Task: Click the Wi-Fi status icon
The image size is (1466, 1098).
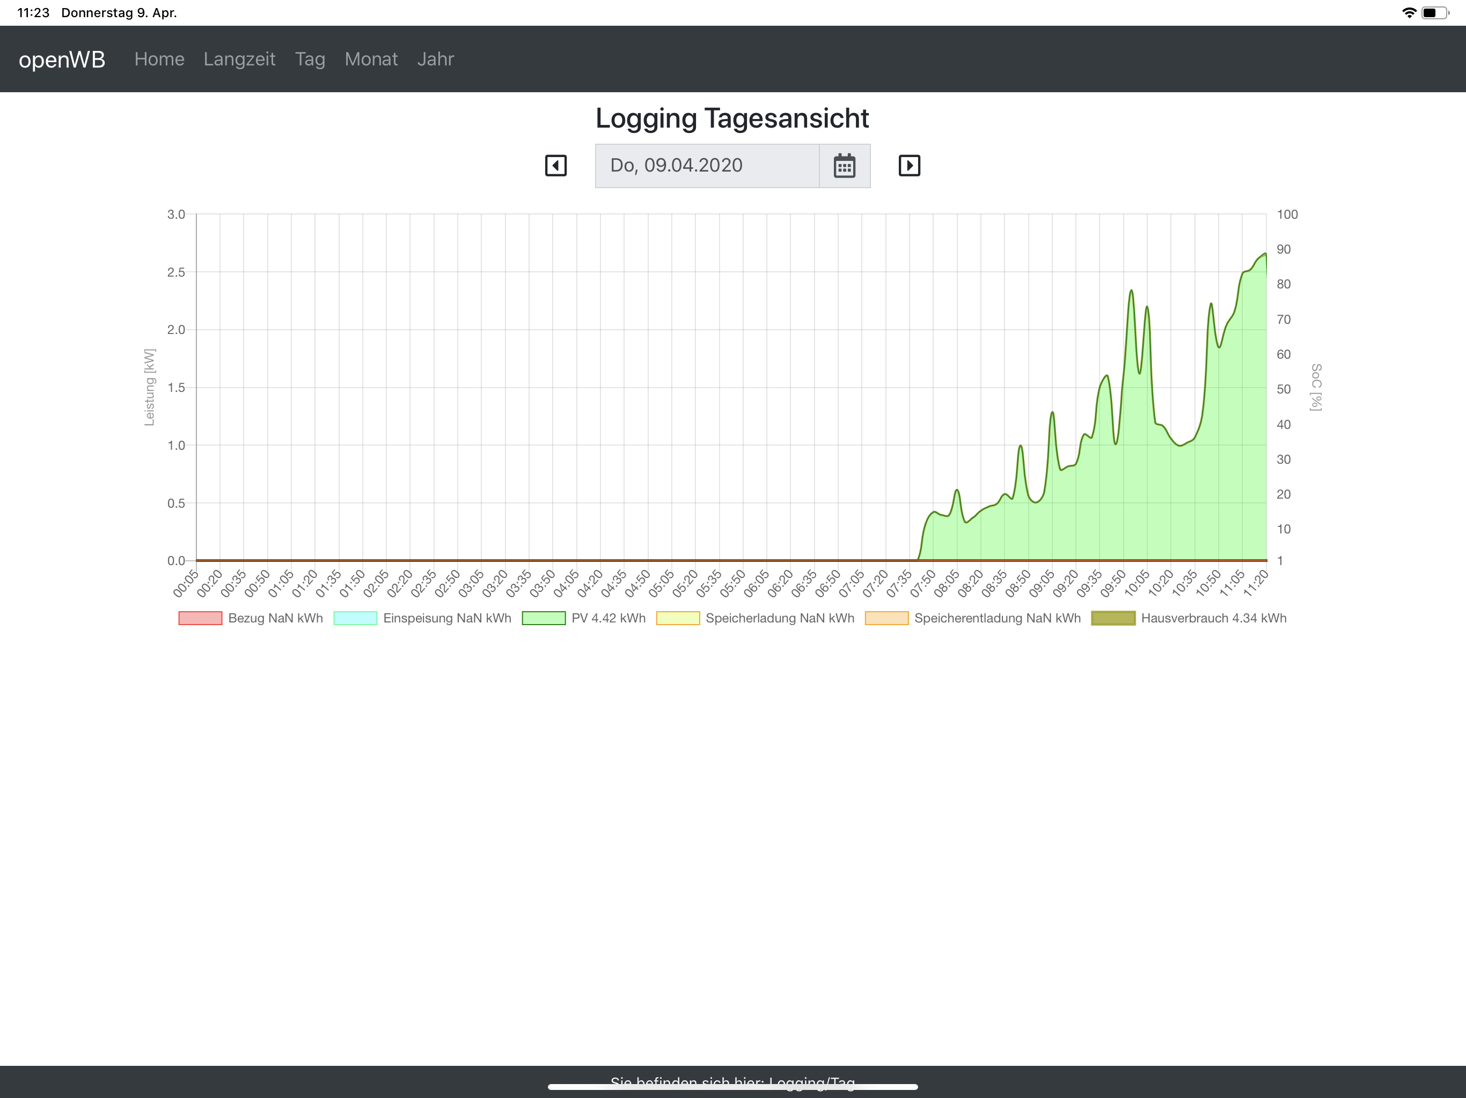Action: click(x=1409, y=12)
